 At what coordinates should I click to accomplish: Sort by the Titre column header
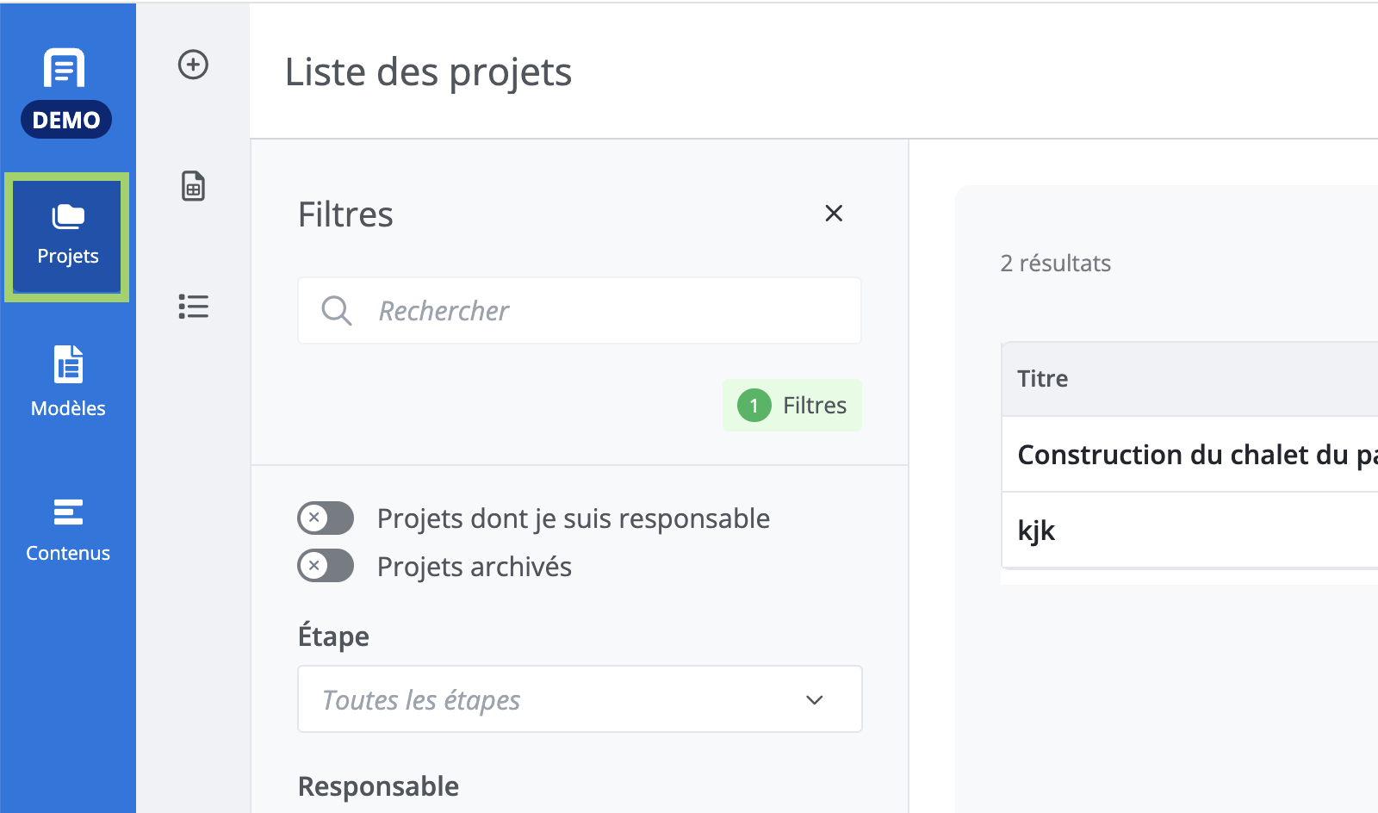click(1042, 379)
